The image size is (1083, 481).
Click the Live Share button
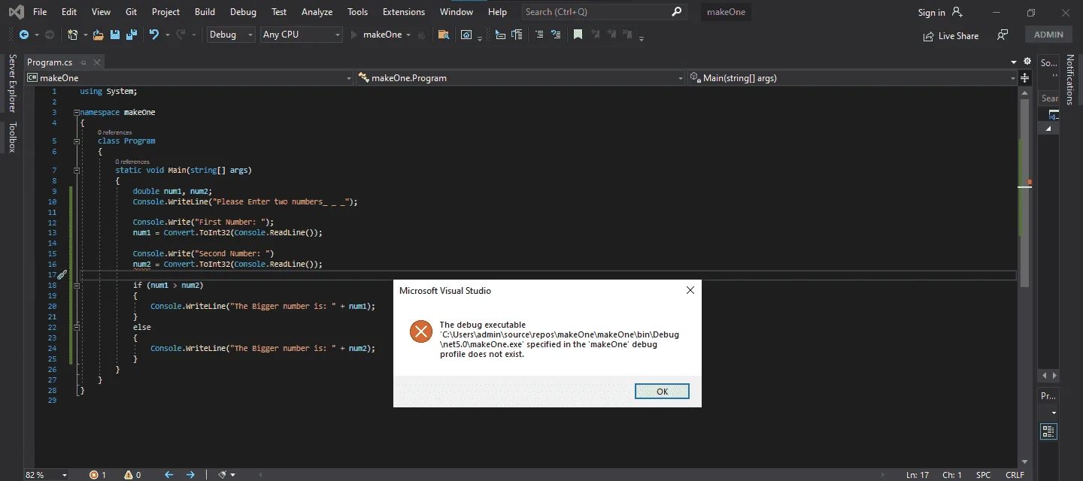[x=951, y=35]
